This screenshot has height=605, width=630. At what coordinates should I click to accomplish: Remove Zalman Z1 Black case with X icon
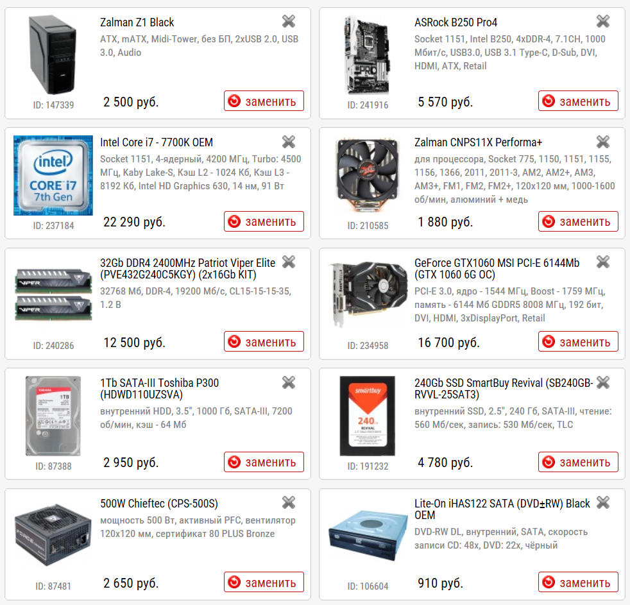pos(289,21)
